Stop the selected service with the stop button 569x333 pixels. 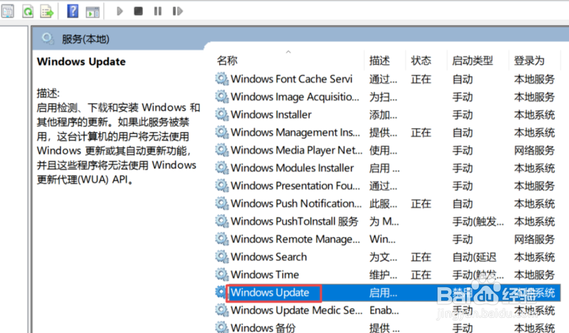coord(138,11)
